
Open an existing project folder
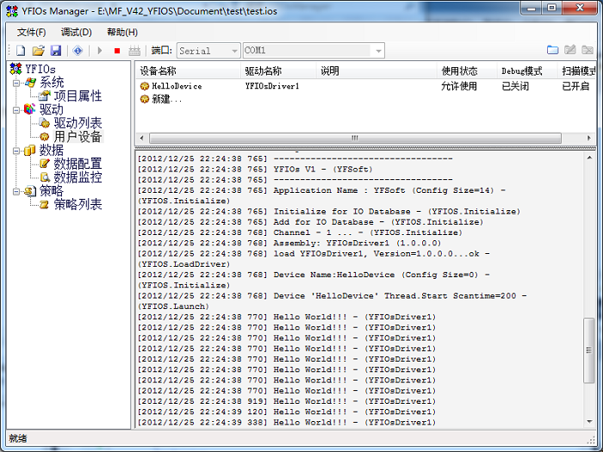(x=38, y=50)
